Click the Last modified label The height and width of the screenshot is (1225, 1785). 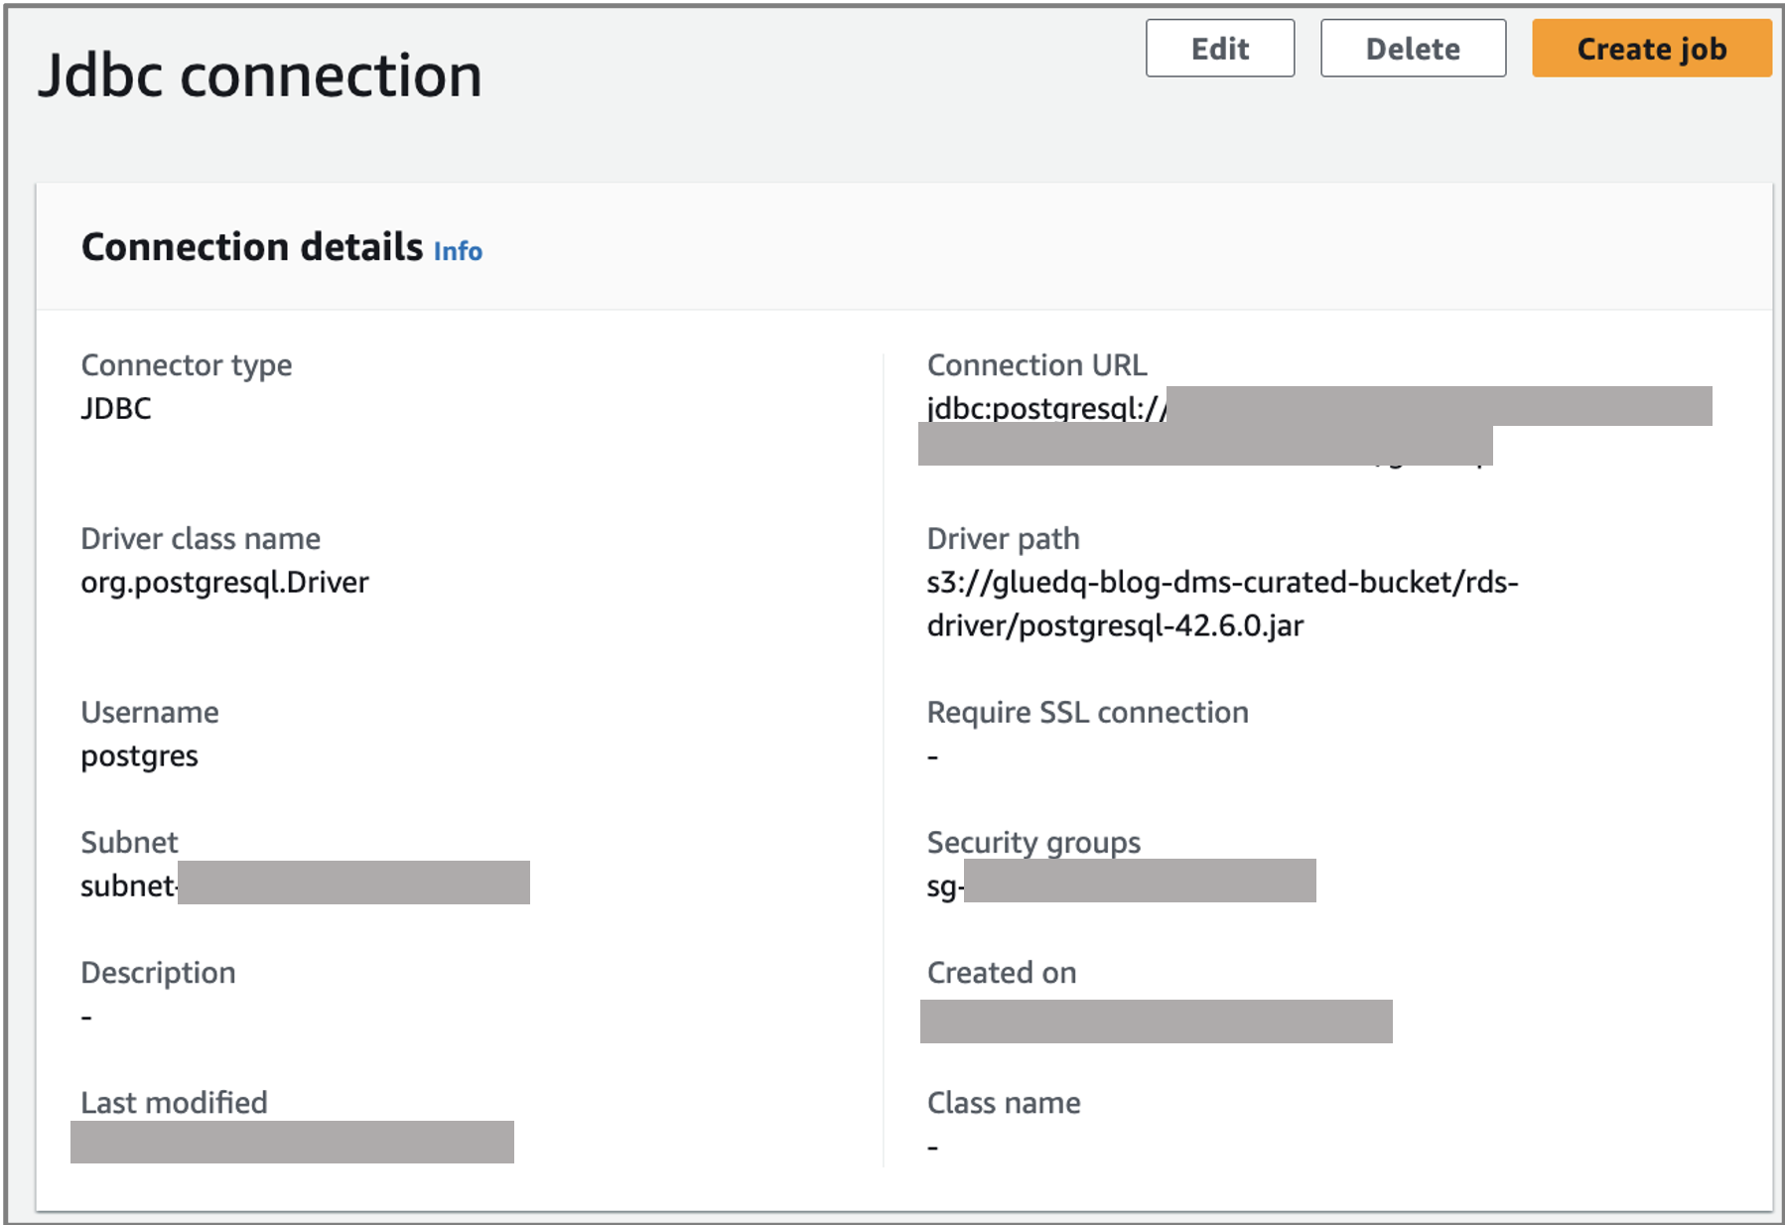[x=174, y=1102]
